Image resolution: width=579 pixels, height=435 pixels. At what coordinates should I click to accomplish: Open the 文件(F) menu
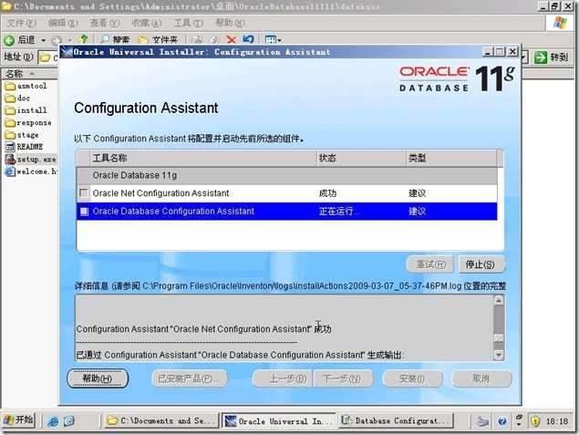click(21, 24)
